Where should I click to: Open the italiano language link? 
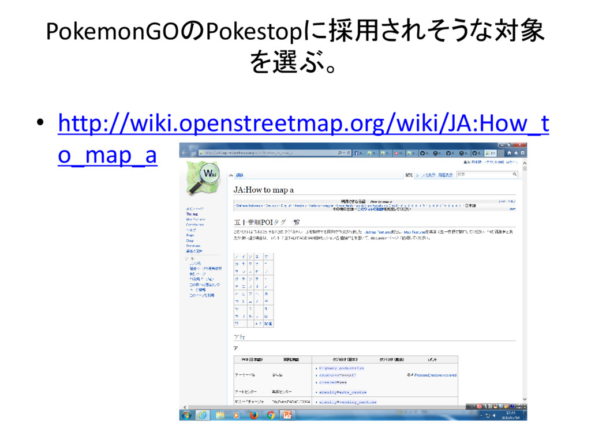(315, 206)
